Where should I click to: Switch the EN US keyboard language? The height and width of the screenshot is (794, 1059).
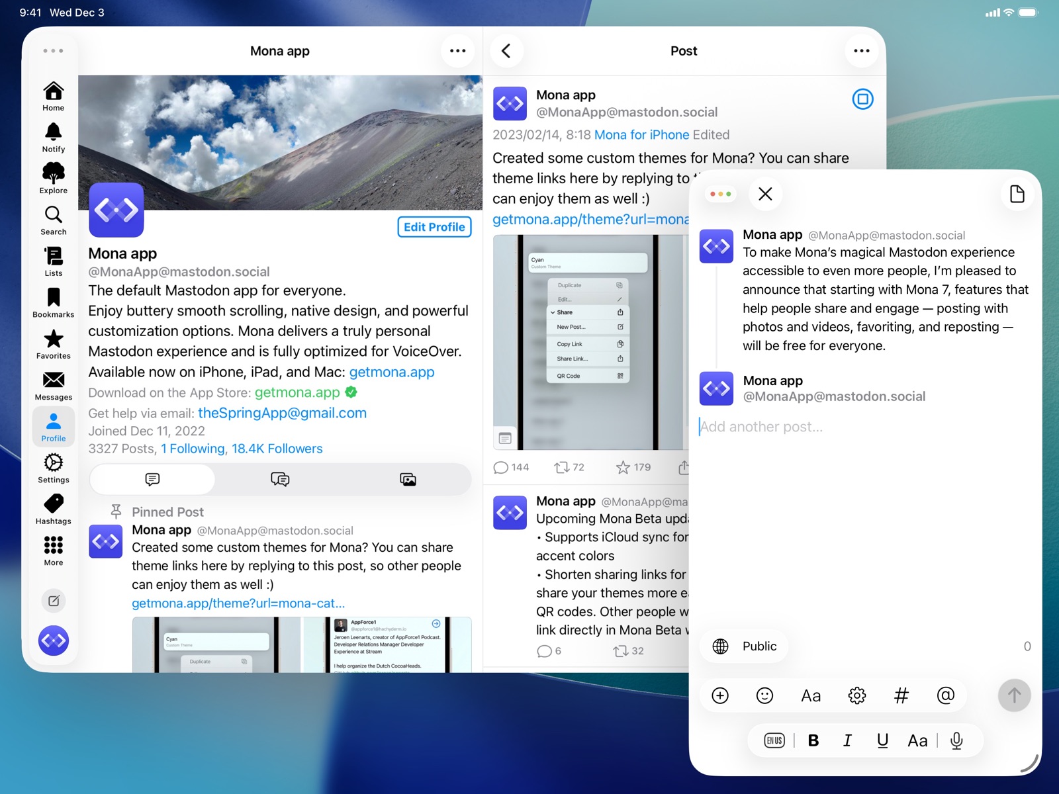[774, 740]
